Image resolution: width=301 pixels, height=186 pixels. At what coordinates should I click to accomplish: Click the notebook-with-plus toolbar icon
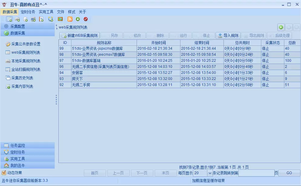coord(41,19)
